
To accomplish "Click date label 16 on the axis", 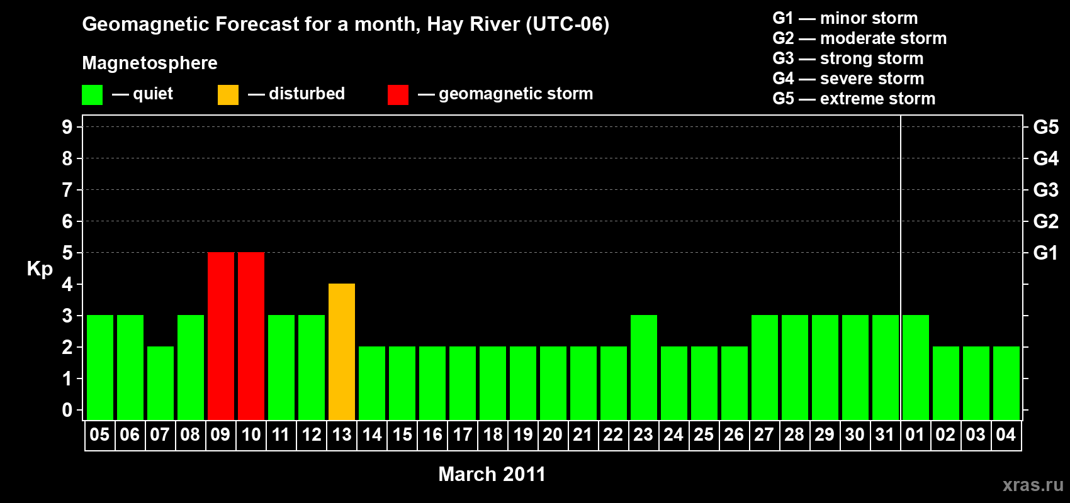I will point(432,434).
